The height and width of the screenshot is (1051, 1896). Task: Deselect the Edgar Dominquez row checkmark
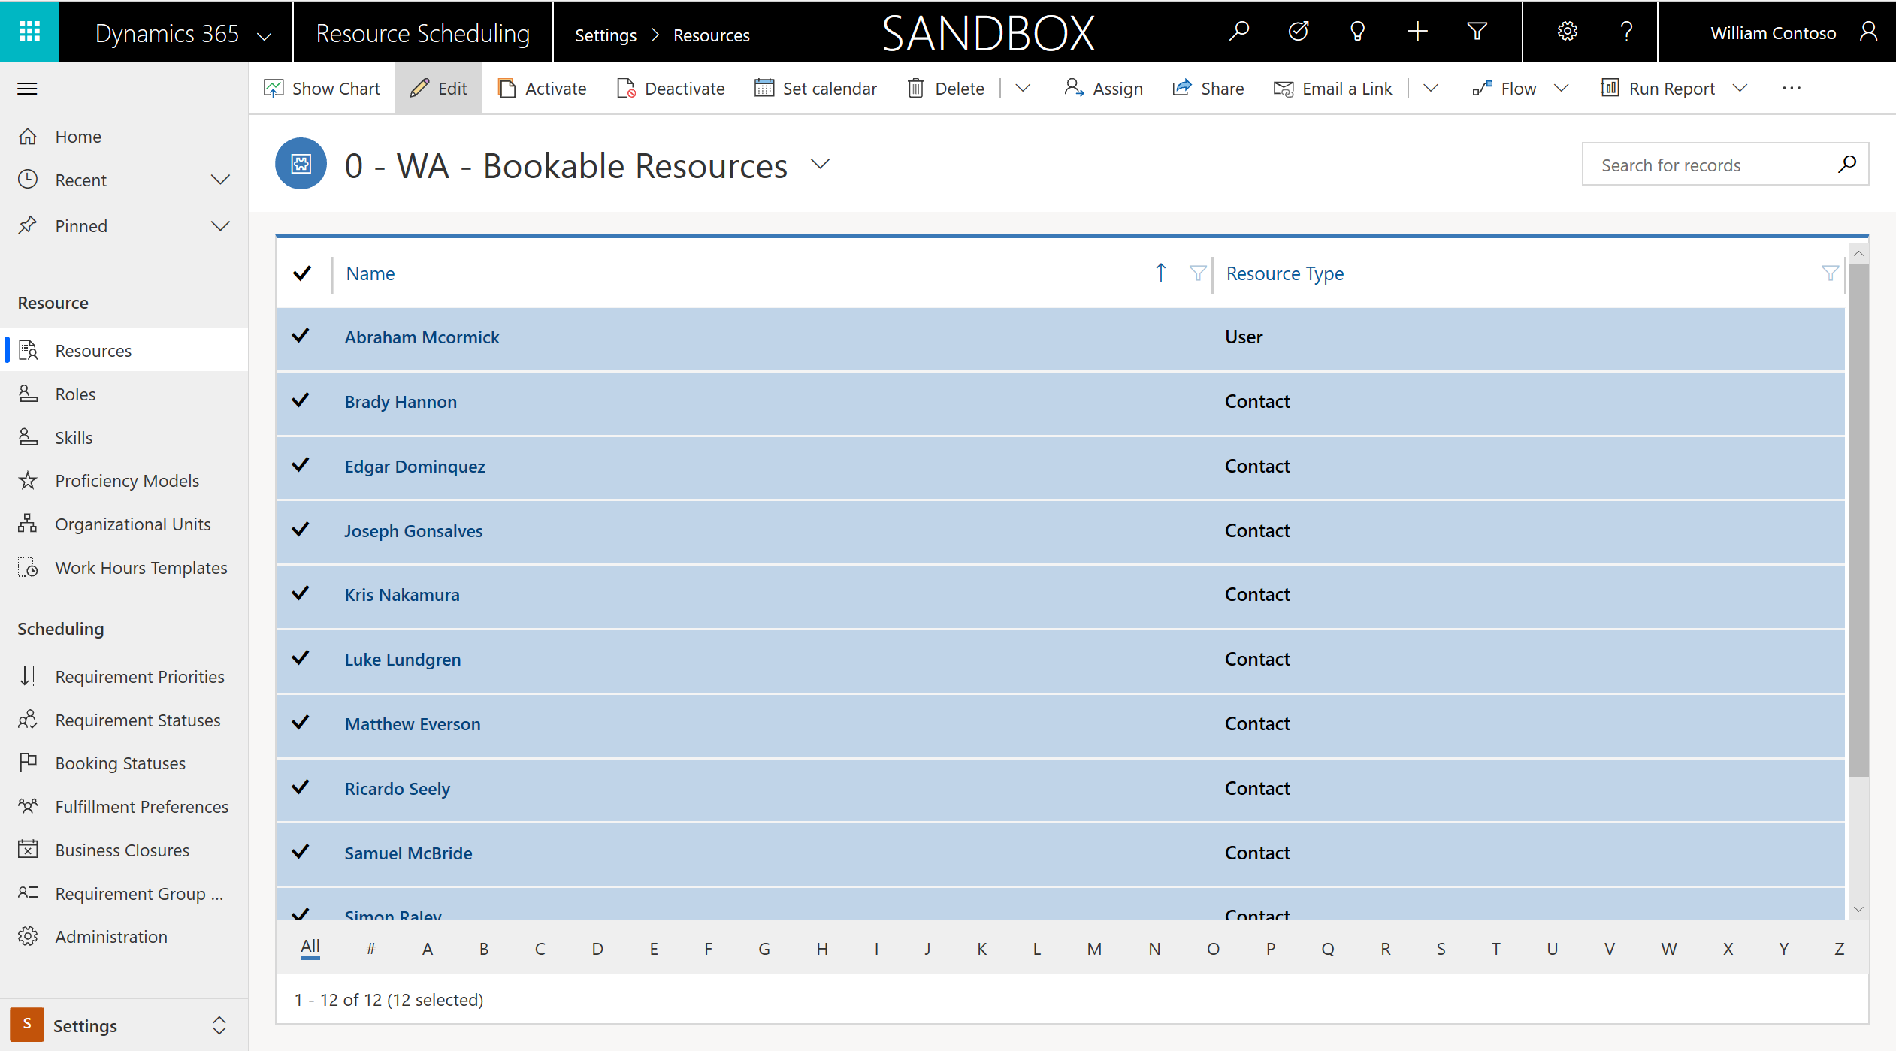pyautogui.click(x=301, y=465)
